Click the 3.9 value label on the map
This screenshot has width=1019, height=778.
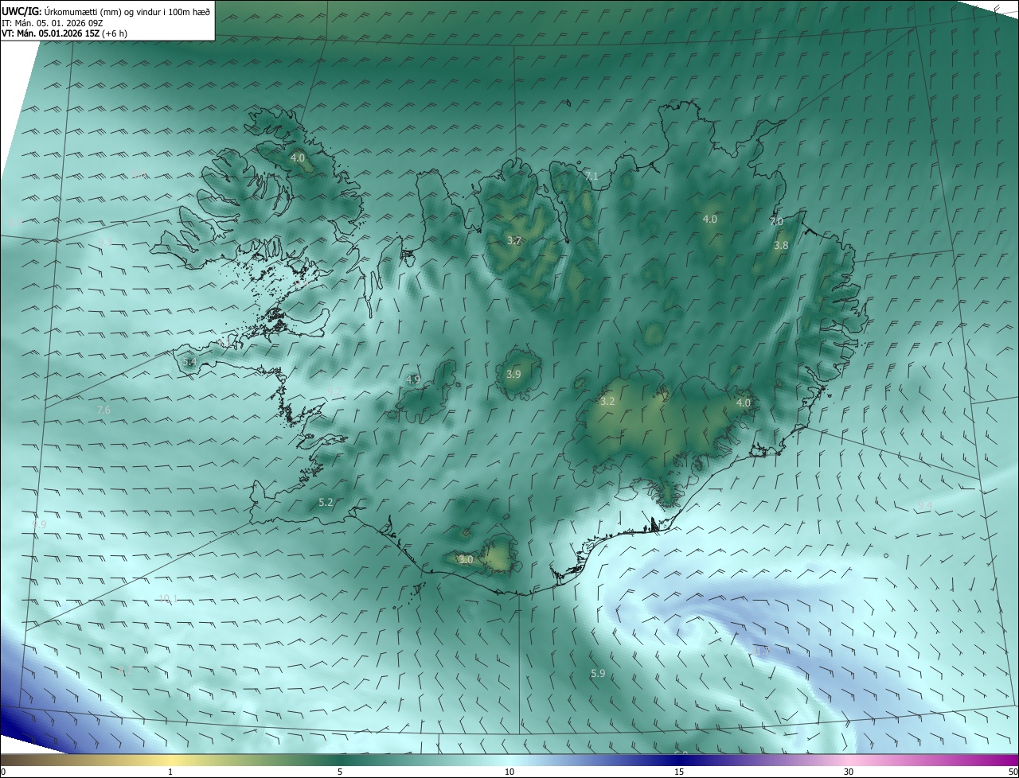click(x=513, y=374)
